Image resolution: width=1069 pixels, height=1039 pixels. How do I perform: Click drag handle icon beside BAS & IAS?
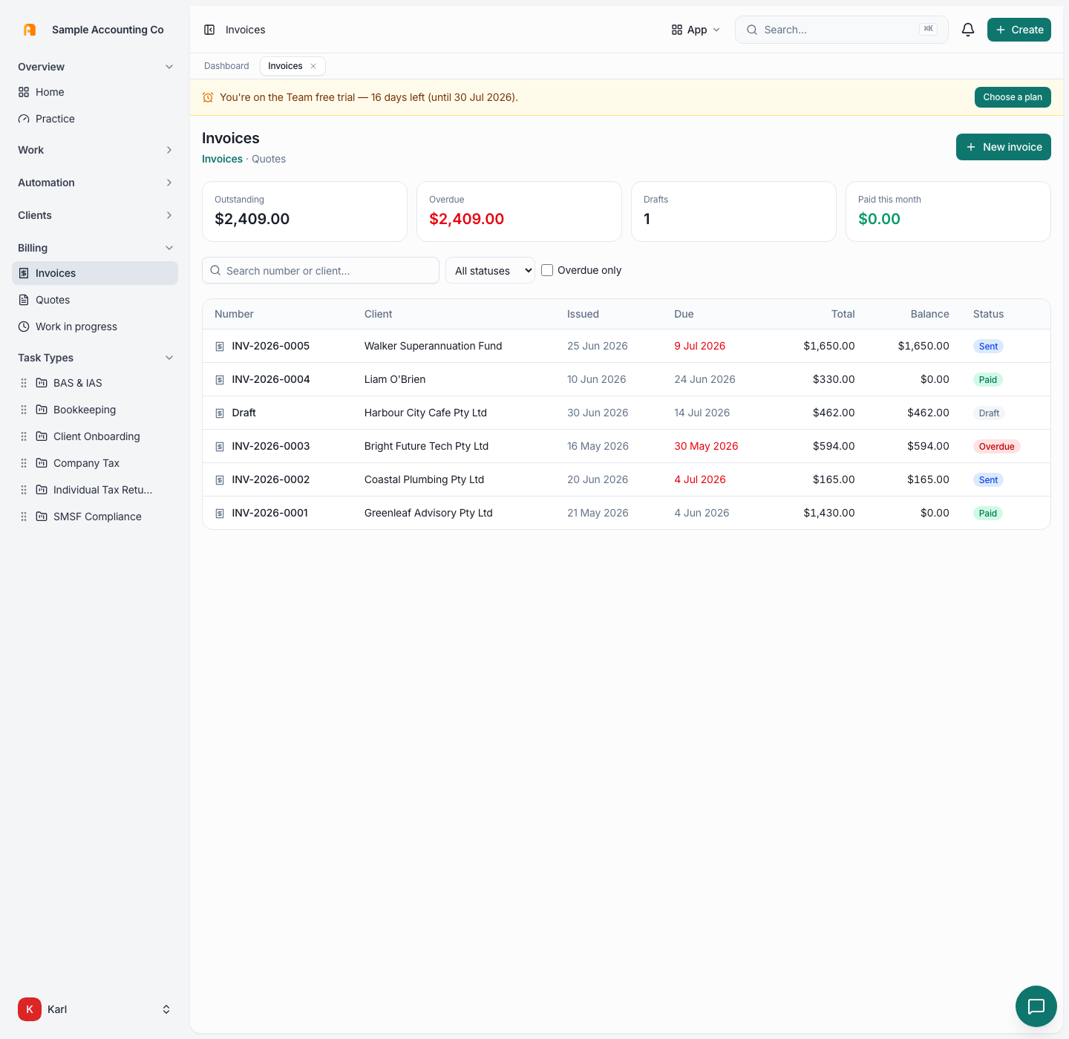click(24, 383)
